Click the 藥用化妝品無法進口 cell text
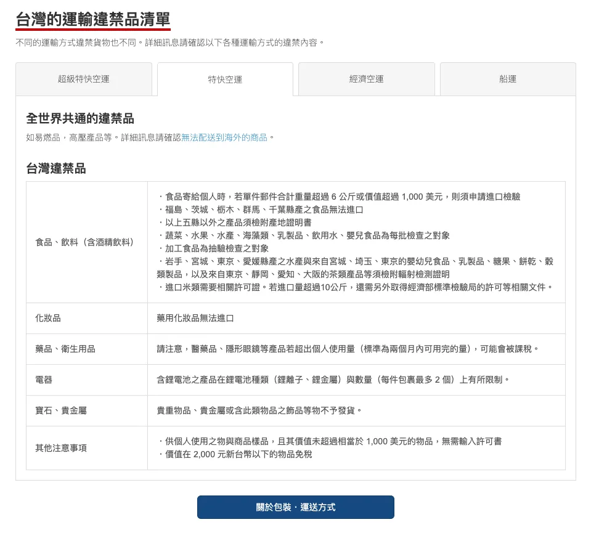591x538 pixels. 195,319
